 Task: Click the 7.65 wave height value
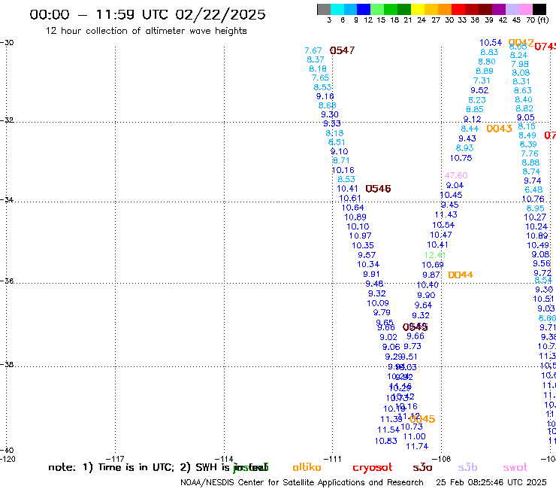[x=320, y=77]
